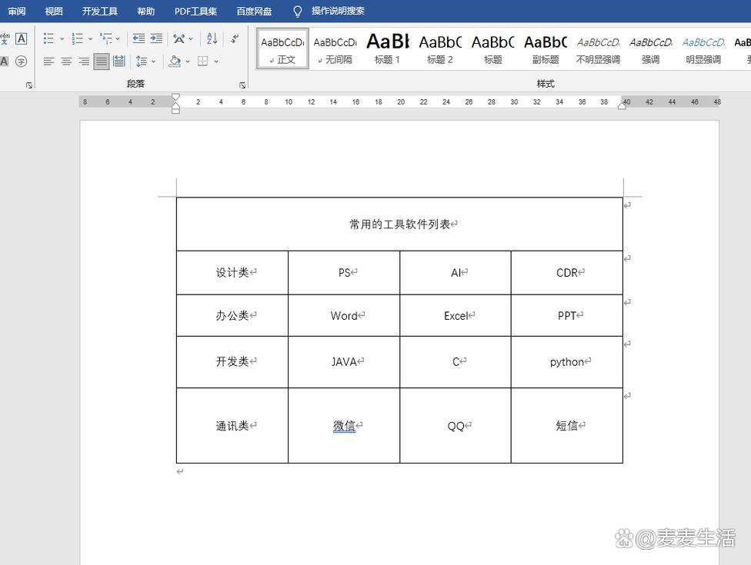Image resolution: width=751 pixels, height=565 pixels.
Task: Click the 短信 table cell
Action: (x=567, y=426)
